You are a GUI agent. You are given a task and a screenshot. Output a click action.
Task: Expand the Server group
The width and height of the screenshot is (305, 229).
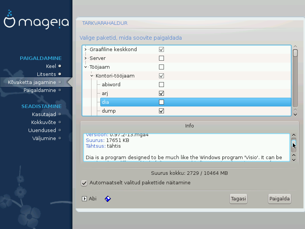tap(86, 58)
